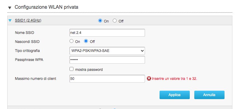Viewport: 236px width, 109px height.
Task: Click the Configurazione WLAN privata heading
Action: coord(46,7)
